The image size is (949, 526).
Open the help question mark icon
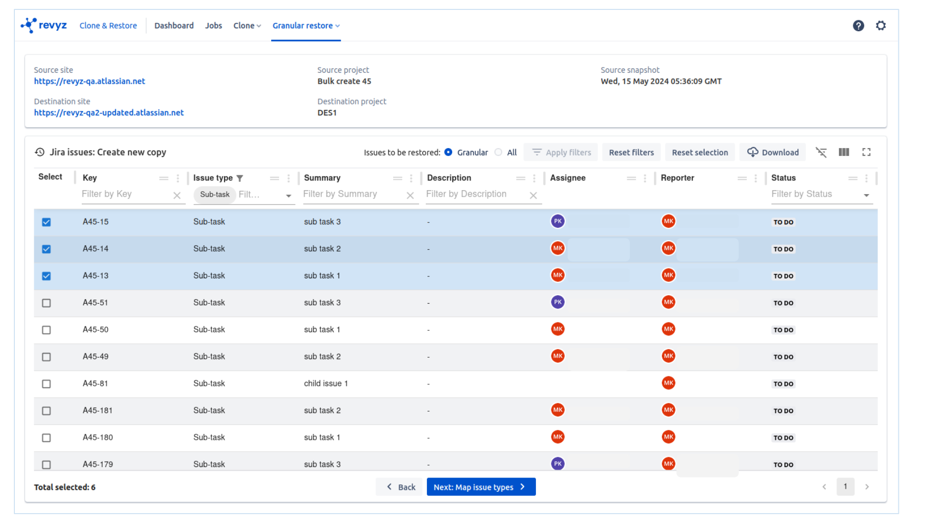858,26
